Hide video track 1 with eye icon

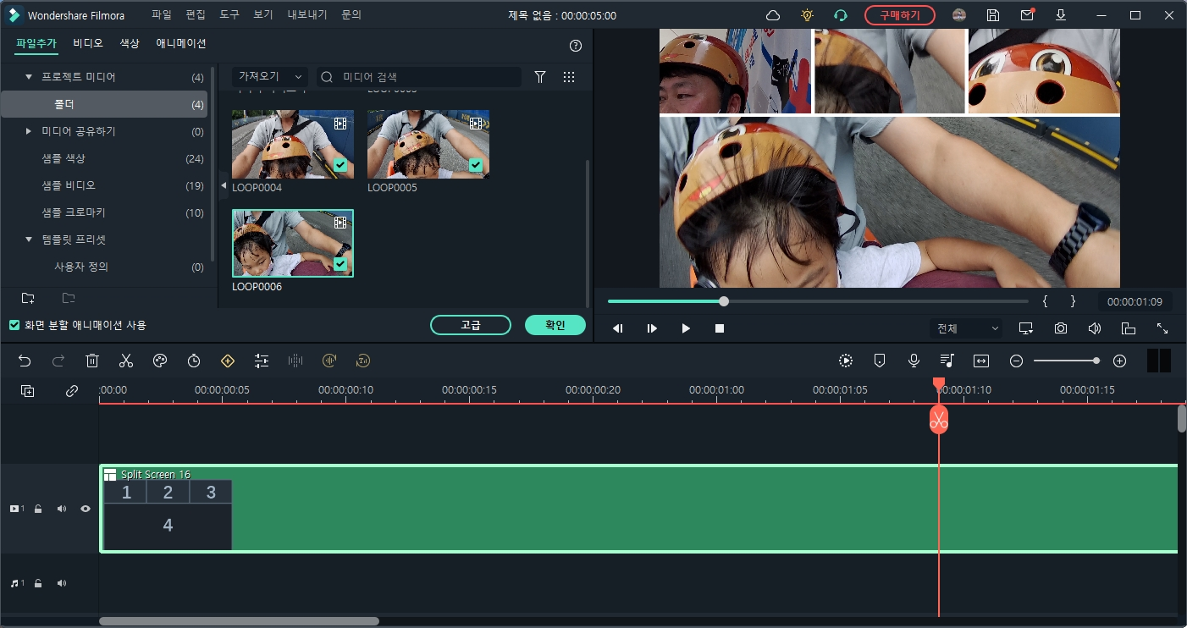pos(86,509)
